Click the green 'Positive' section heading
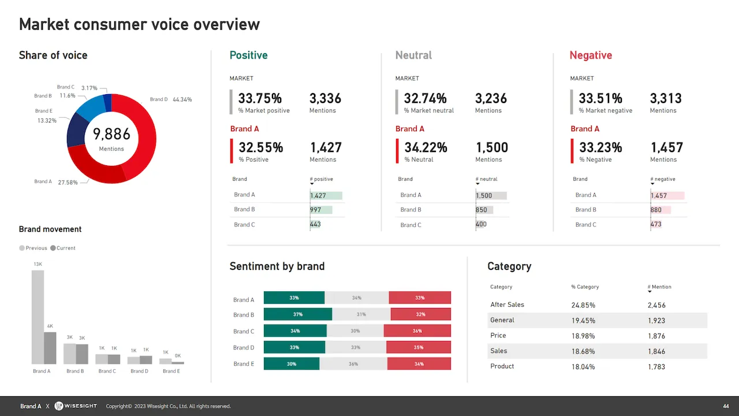This screenshot has width=739, height=416. coord(249,55)
